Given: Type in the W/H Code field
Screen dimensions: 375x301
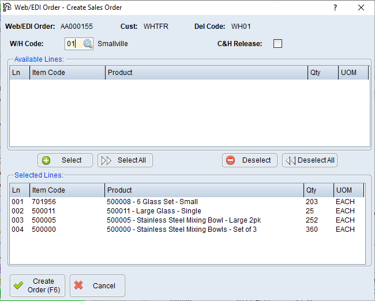Looking at the screenshot, I should point(73,44).
